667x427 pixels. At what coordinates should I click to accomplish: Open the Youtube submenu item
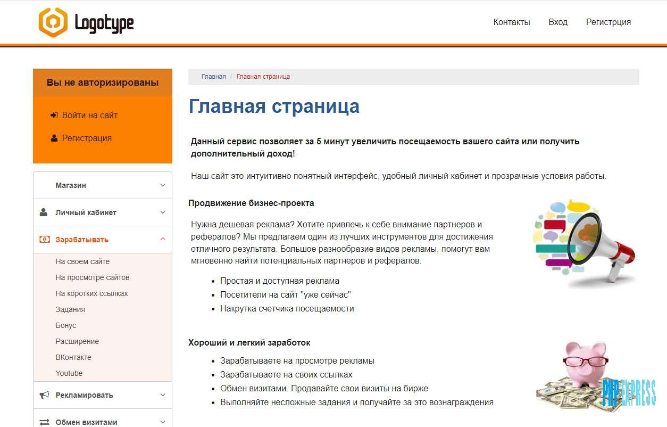click(69, 373)
